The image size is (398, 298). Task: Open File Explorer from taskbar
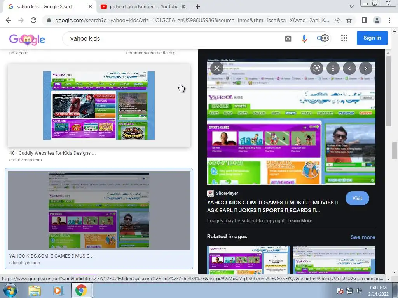[x=35, y=290]
